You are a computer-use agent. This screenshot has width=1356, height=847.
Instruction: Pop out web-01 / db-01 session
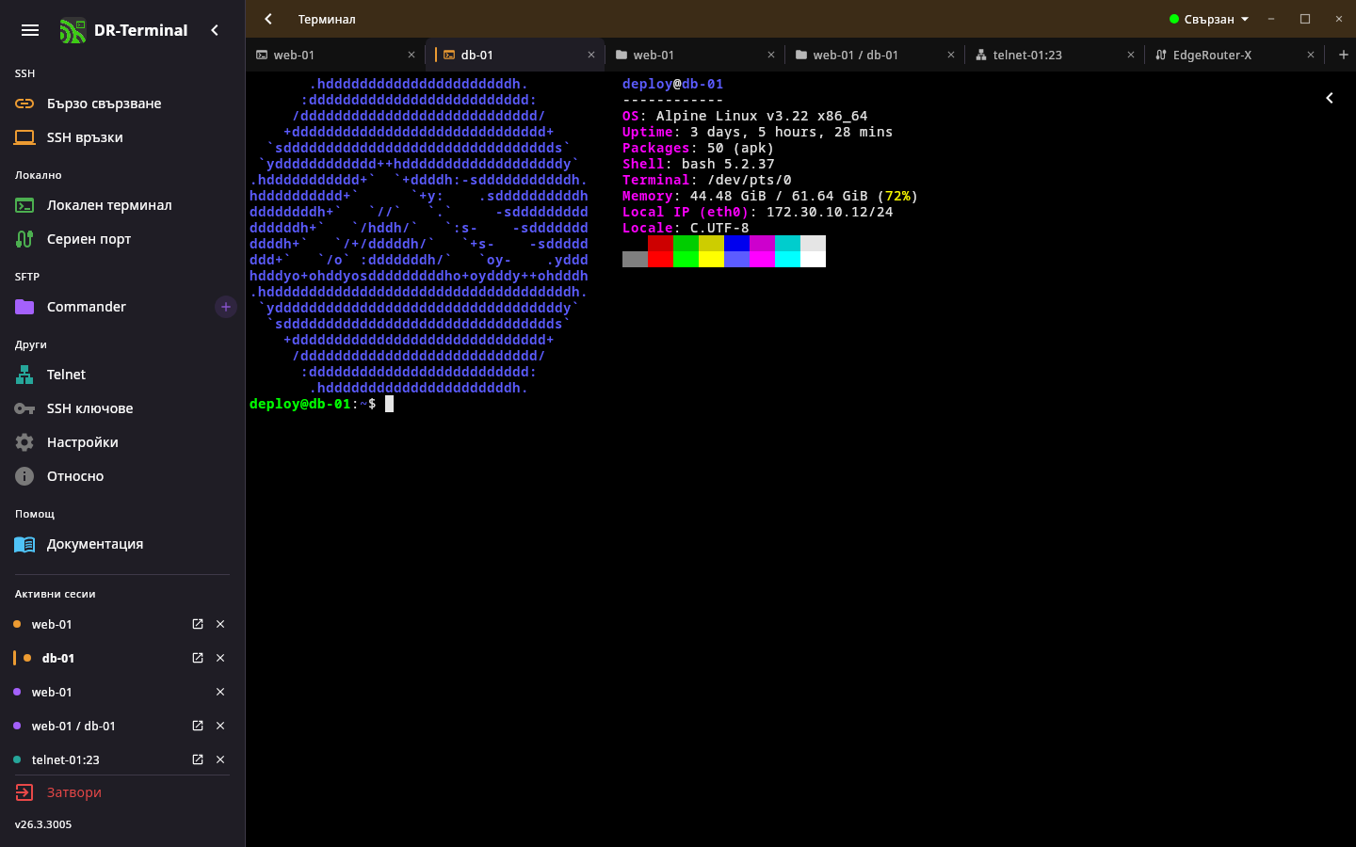click(198, 726)
